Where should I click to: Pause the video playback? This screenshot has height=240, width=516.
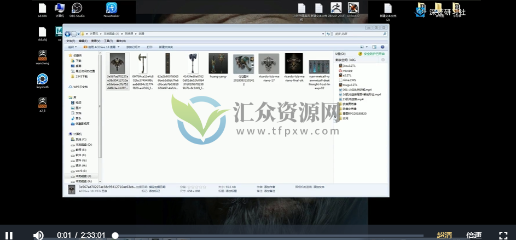click(x=9, y=236)
